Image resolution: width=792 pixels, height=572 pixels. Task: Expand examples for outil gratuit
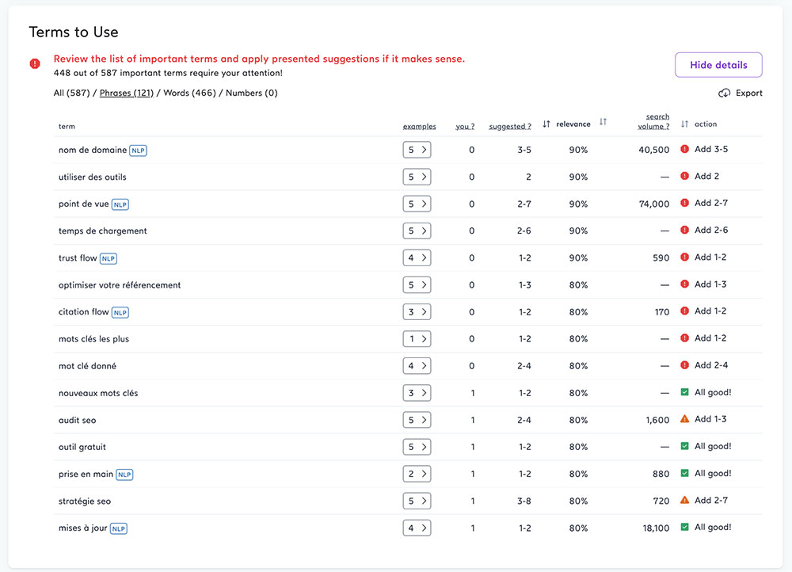[x=417, y=447]
